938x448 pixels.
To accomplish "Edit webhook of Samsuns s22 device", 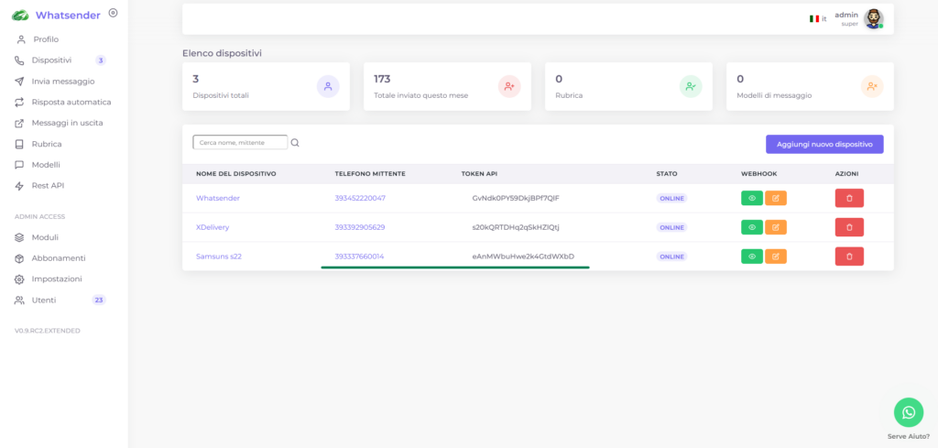I will (x=776, y=257).
